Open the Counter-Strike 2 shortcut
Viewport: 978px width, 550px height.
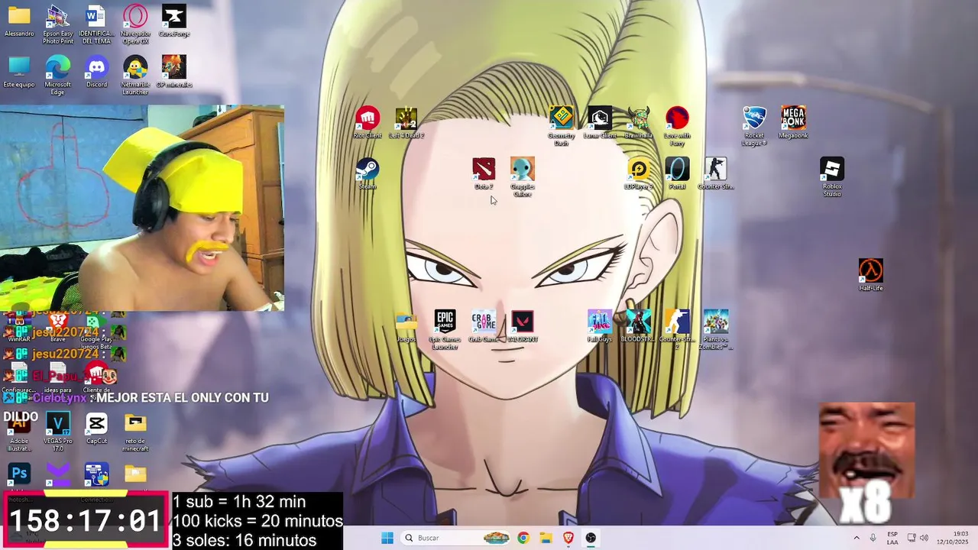(677, 330)
